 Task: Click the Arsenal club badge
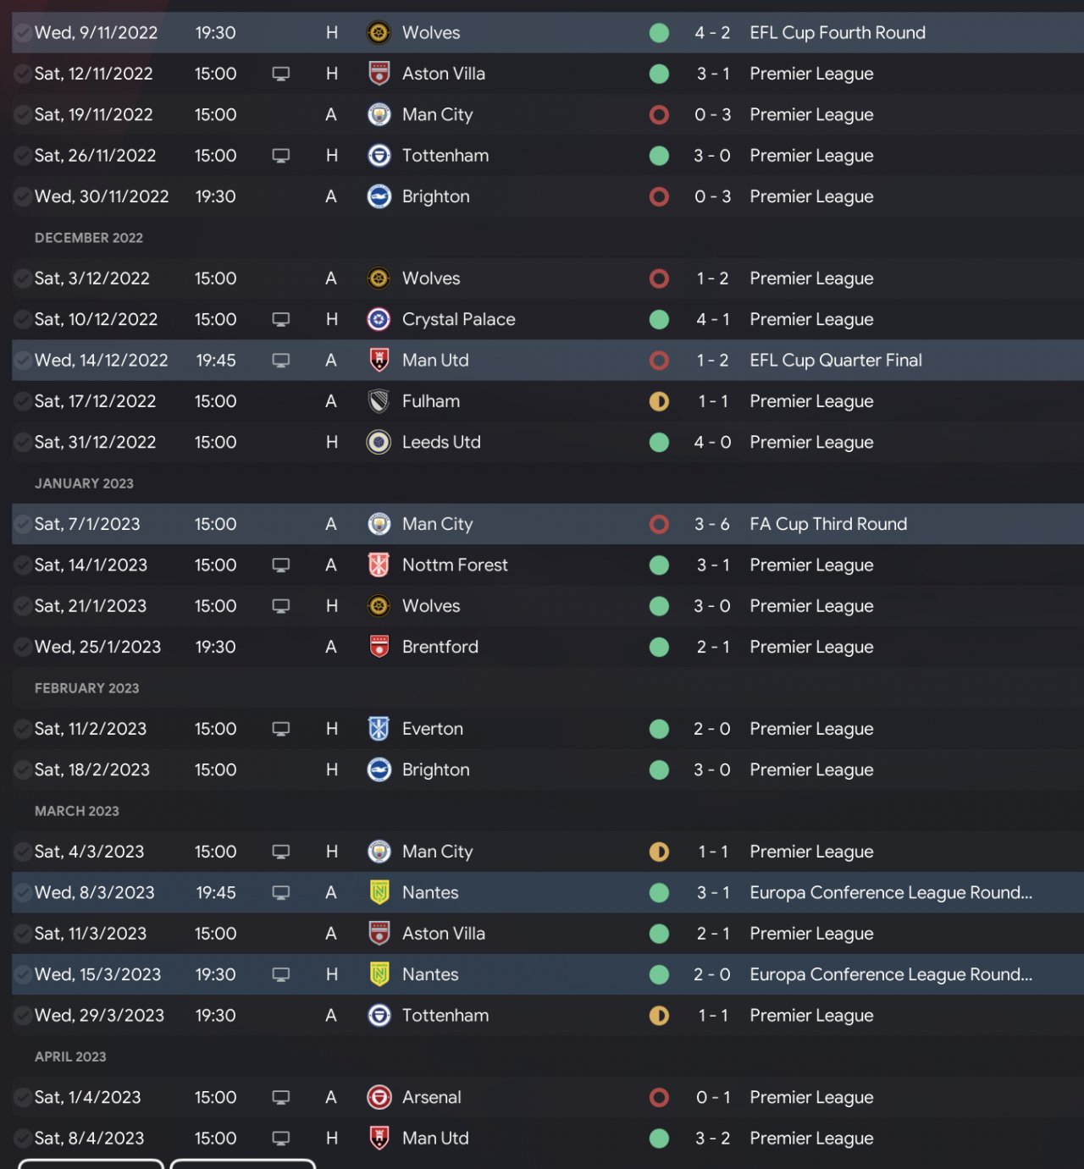coord(379,1097)
